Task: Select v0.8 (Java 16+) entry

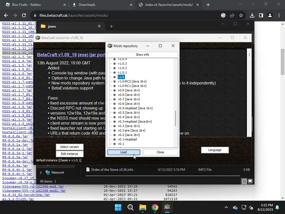Action: [x=129, y=95]
